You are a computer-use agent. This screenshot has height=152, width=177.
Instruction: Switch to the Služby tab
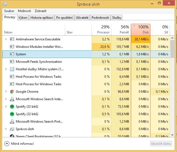click(x=116, y=18)
